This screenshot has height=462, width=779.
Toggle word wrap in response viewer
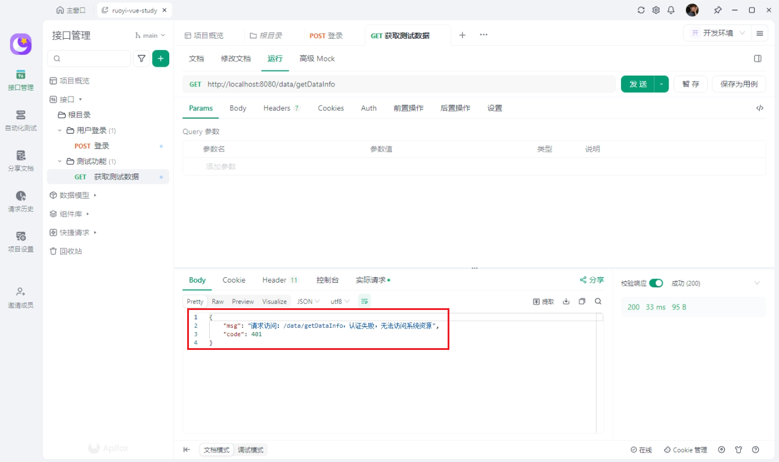coord(365,302)
